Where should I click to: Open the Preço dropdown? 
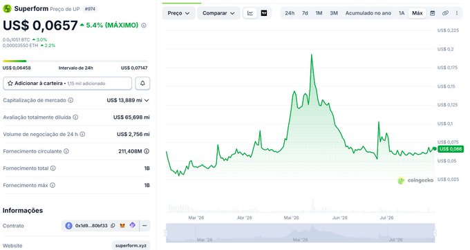178,13
